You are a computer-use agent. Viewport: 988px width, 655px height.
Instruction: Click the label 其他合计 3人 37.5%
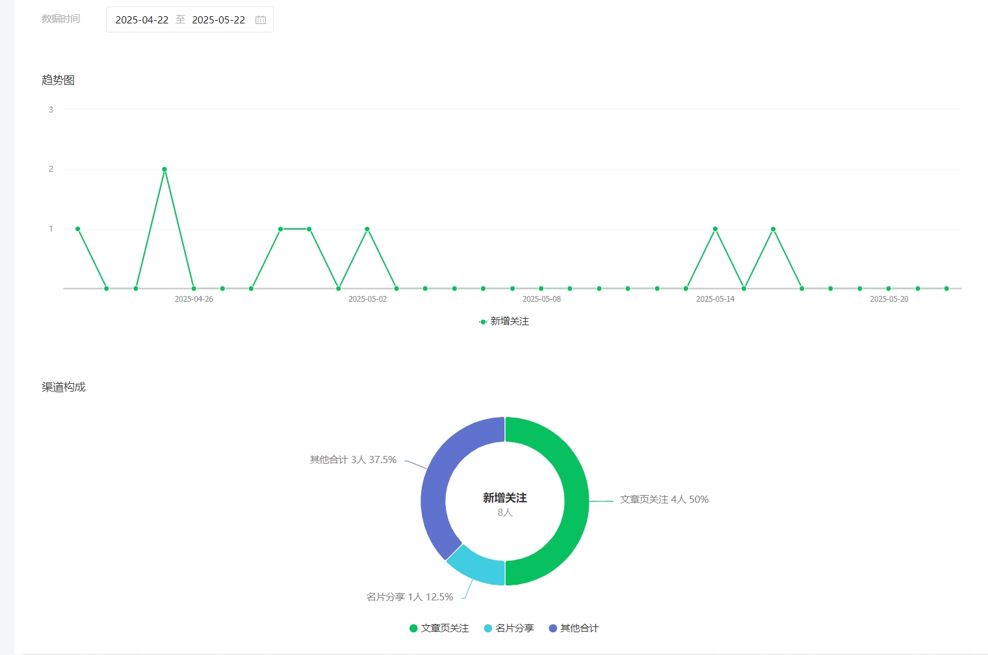pos(353,460)
